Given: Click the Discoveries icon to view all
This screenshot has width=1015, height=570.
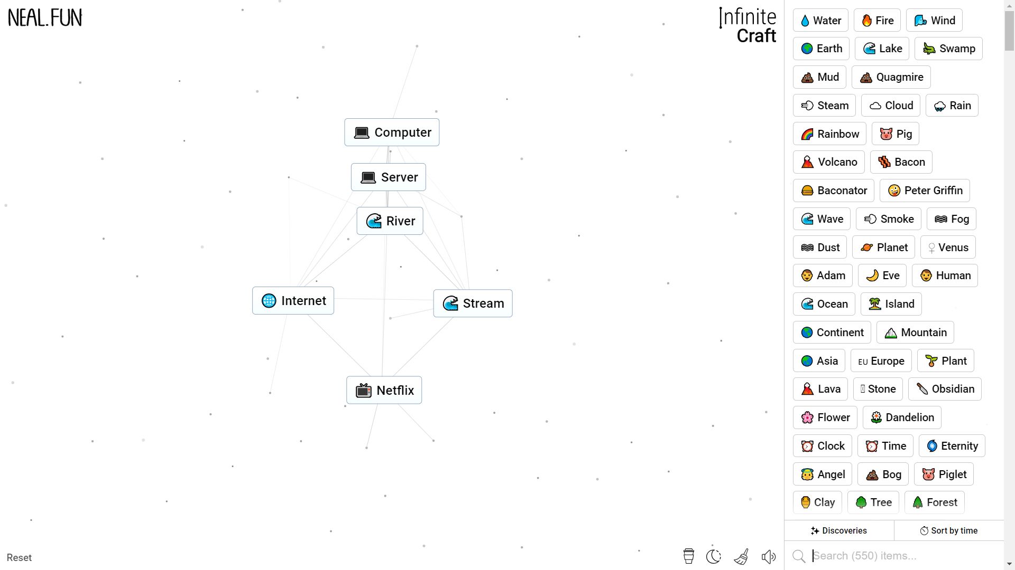Looking at the screenshot, I should 839,530.
